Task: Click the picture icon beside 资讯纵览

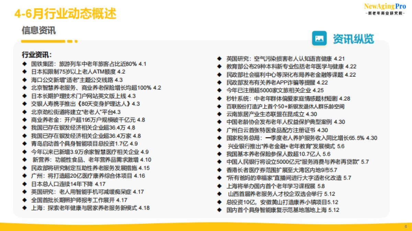Action: coord(319,38)
